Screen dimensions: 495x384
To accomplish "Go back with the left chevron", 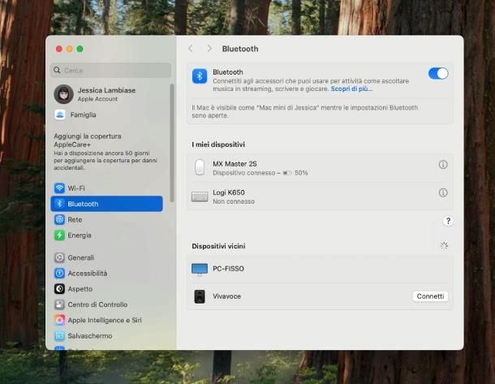I will click(x=191, y=49).
